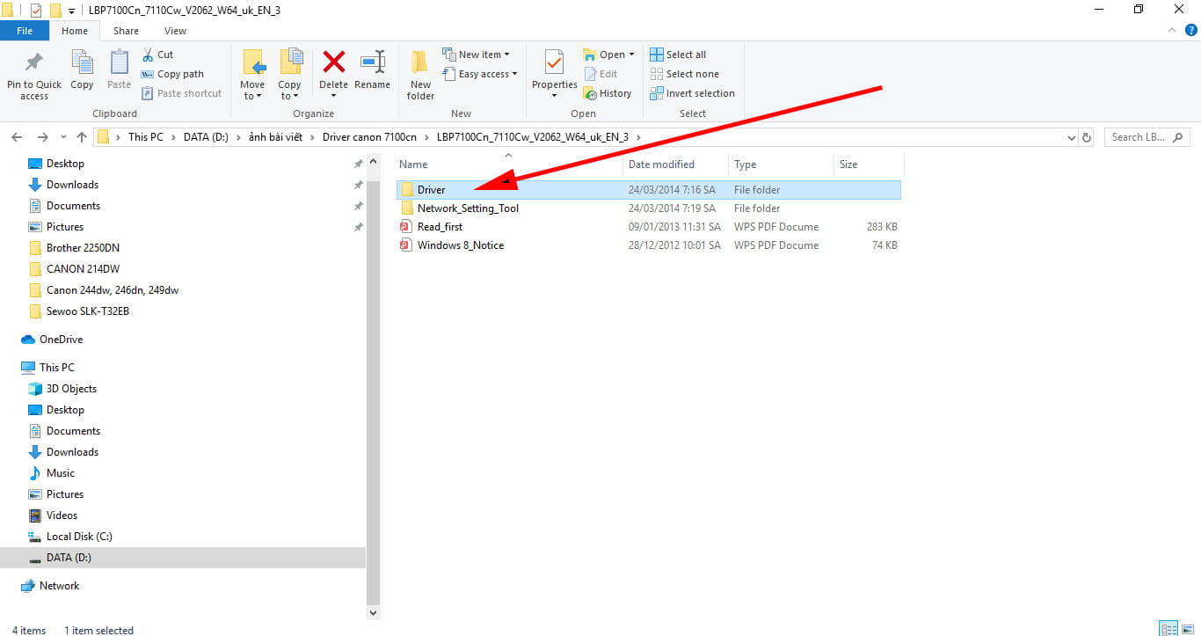Click Invert selection in the ribbon
Screen dimensions: 1201x636
[692, 93]
